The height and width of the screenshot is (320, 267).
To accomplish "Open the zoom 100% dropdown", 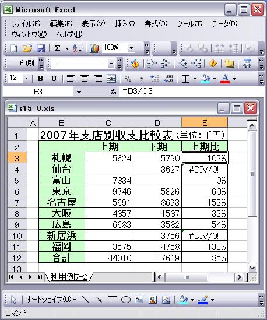I will pyautogui.click(x=131, y=48).
